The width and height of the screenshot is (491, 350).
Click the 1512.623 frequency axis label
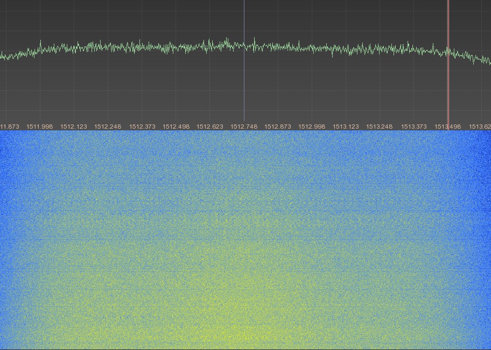[210, 127]
